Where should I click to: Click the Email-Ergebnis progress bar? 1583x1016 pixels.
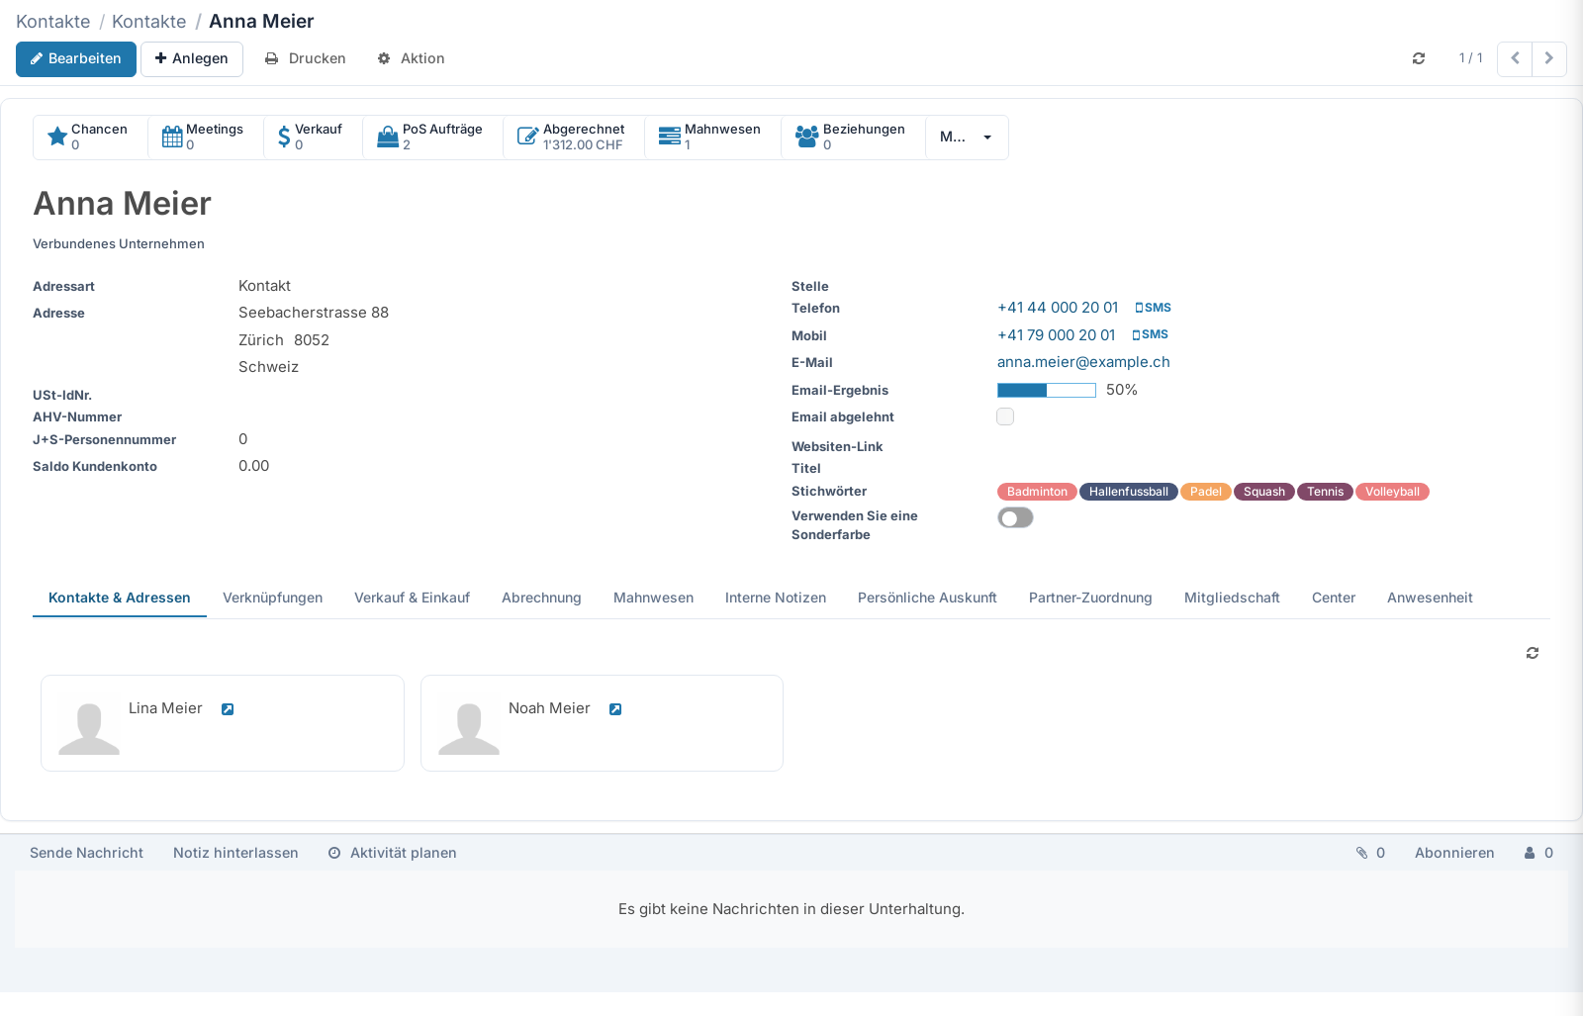coord(1047,390)
